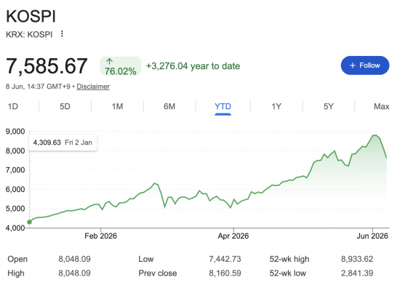Click the Low value 7,442.73
The width and height of the screenshot is (400, 291).
225,259
